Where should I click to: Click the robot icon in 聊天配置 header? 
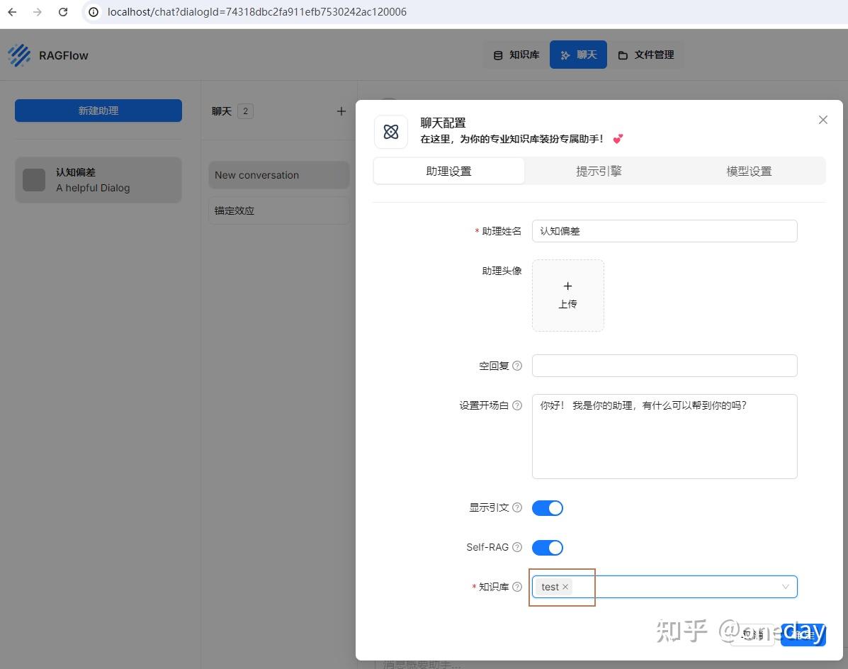(x=390, y=131)
